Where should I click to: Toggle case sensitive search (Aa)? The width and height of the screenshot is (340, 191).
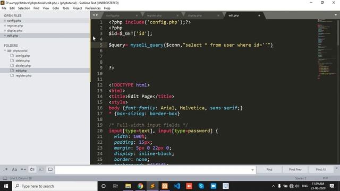coord(14,169)
